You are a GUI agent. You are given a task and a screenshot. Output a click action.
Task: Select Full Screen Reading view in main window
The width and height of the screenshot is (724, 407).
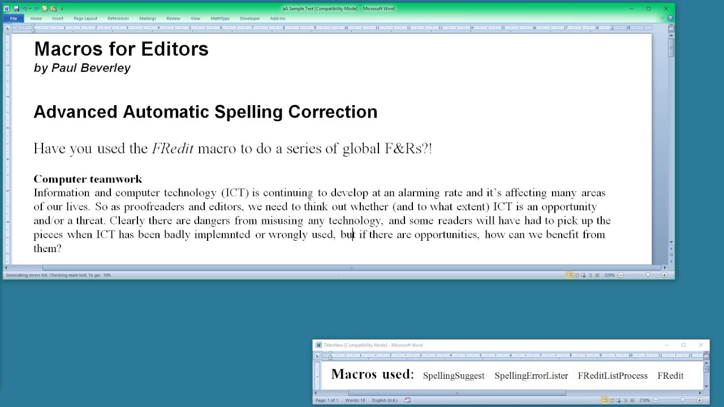[576, 275]
